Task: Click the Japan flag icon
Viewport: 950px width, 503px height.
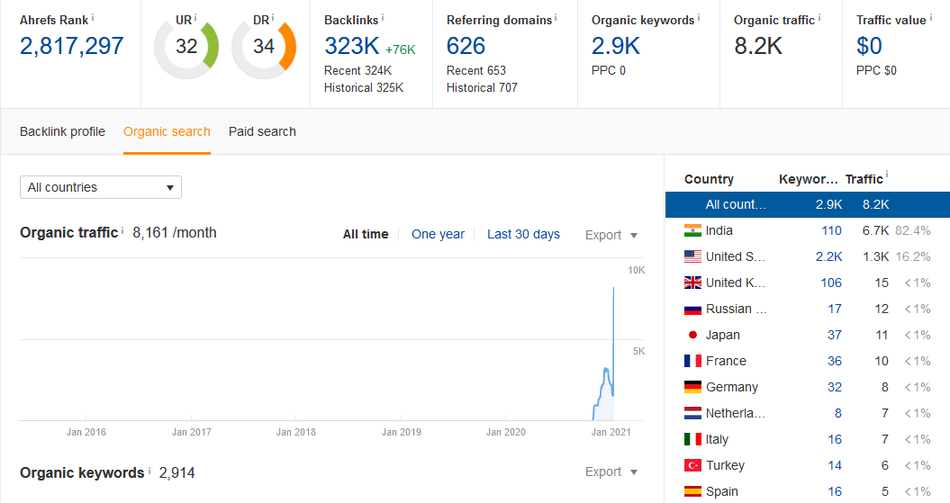Action: point(692,335)
